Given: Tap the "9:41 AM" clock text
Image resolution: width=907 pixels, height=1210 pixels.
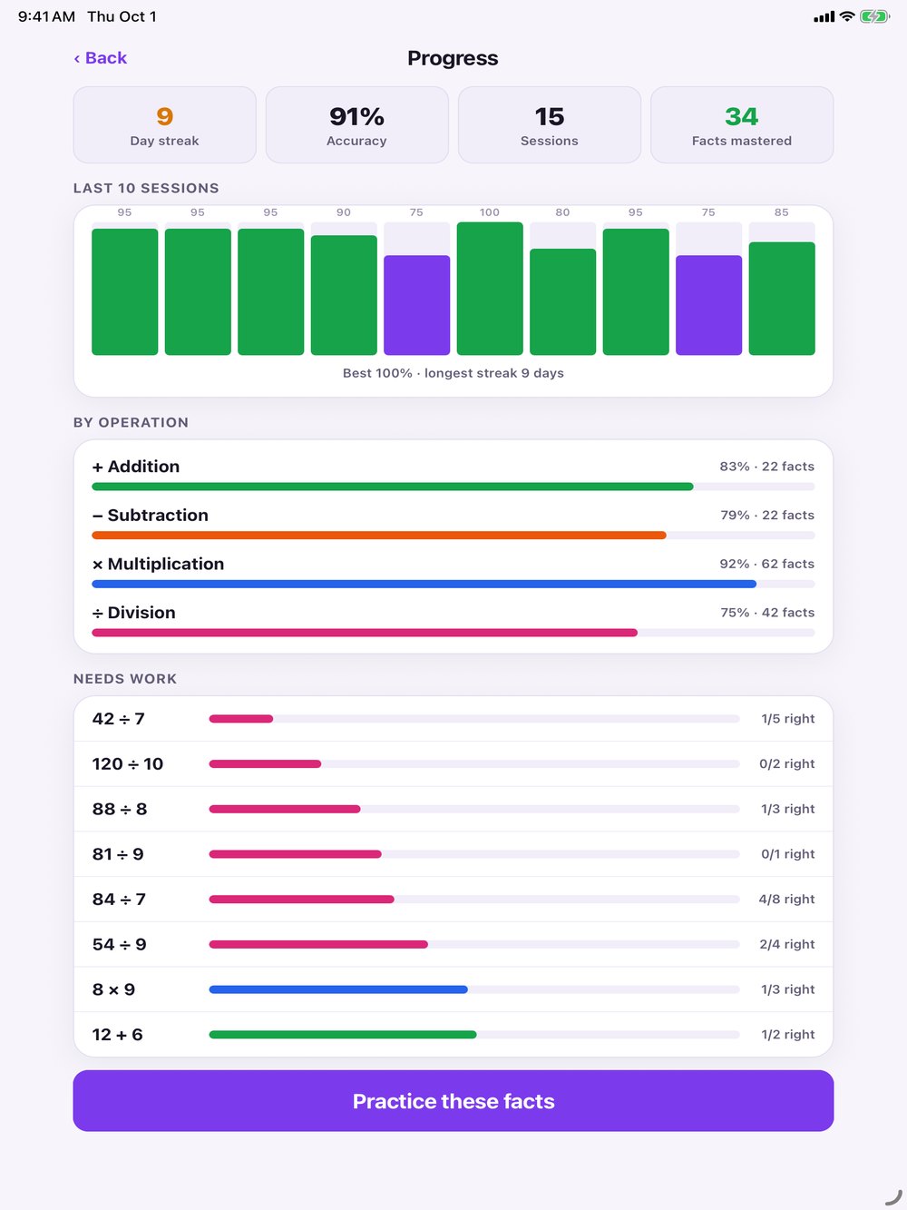Looking at the screenshot, I should click(x=46, y=16).
